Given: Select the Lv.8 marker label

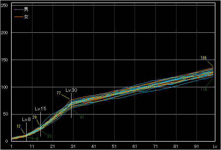Looking at the screenshot, I should (26, 120).
